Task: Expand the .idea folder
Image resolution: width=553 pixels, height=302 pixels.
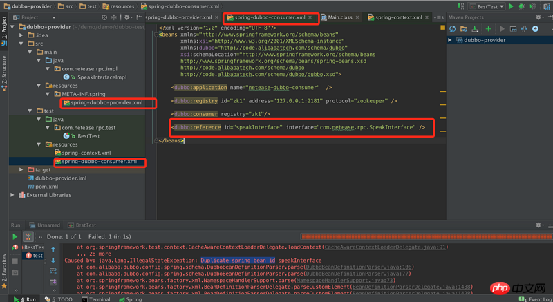Action: coord(21,35)
